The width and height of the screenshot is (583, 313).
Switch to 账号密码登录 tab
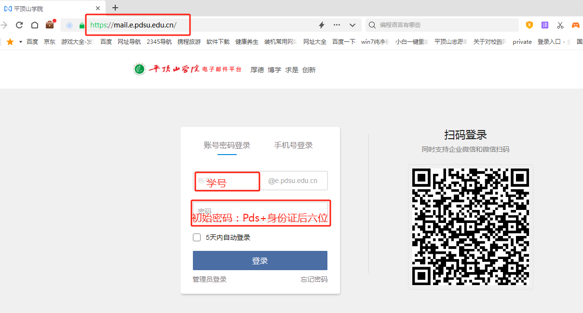(227, 145)
